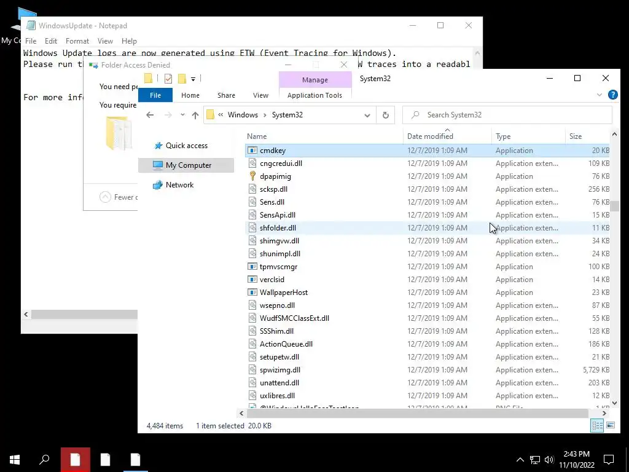Click System32 in the address breadcrumb
This screenshot has height=472, width=629.
[x=287, y=115]
